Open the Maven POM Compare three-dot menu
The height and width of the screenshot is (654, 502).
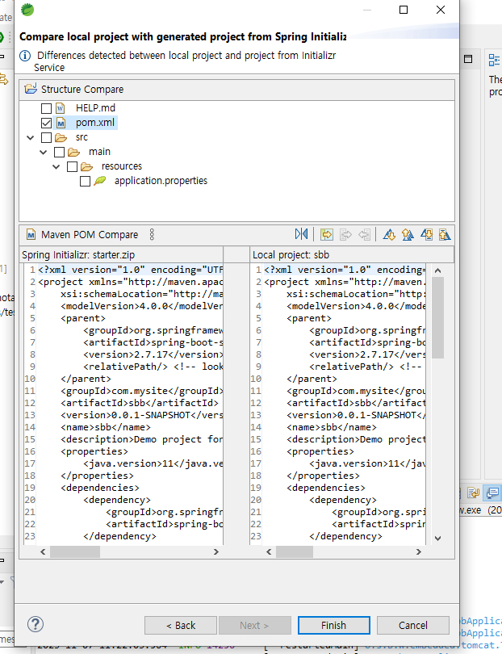152,234
